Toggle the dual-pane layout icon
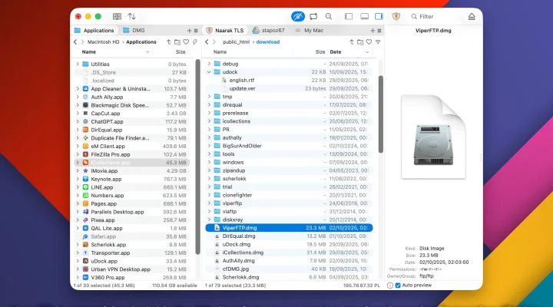Viewport: 553px width, 307px height. click(117, 17)
